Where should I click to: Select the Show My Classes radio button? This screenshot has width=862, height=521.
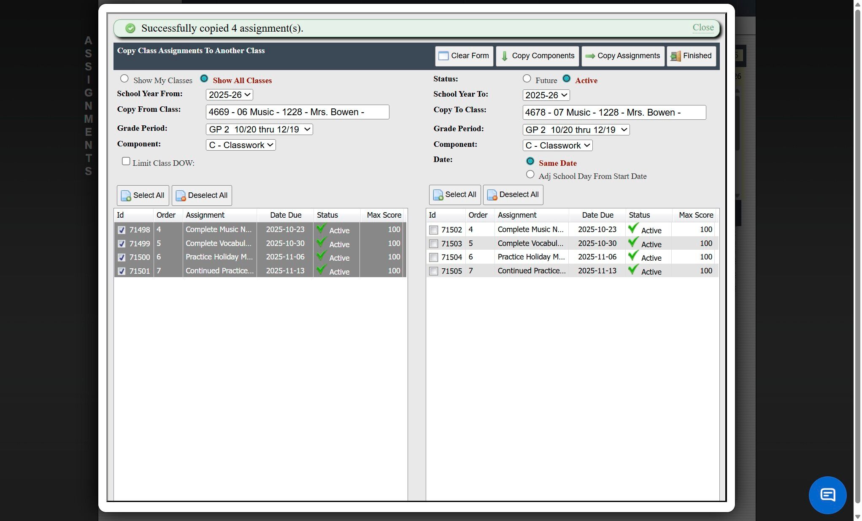tap(124, 79)
